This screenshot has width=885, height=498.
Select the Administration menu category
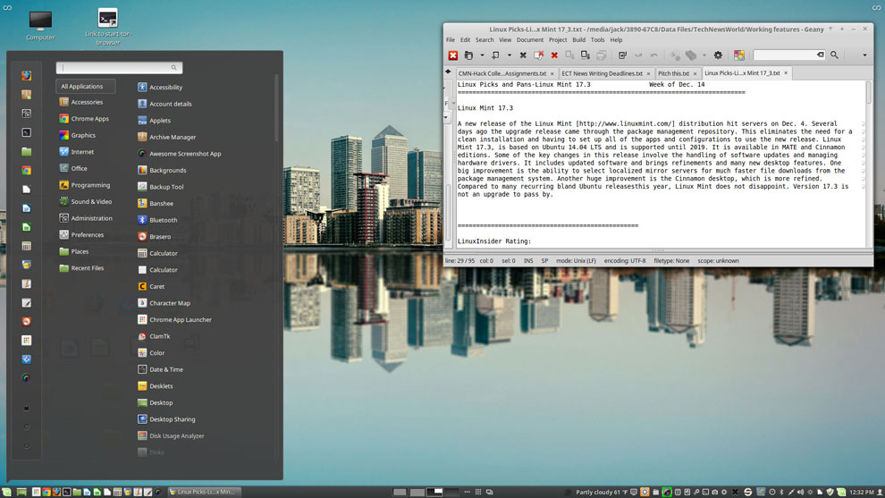[x=86, y=218]
